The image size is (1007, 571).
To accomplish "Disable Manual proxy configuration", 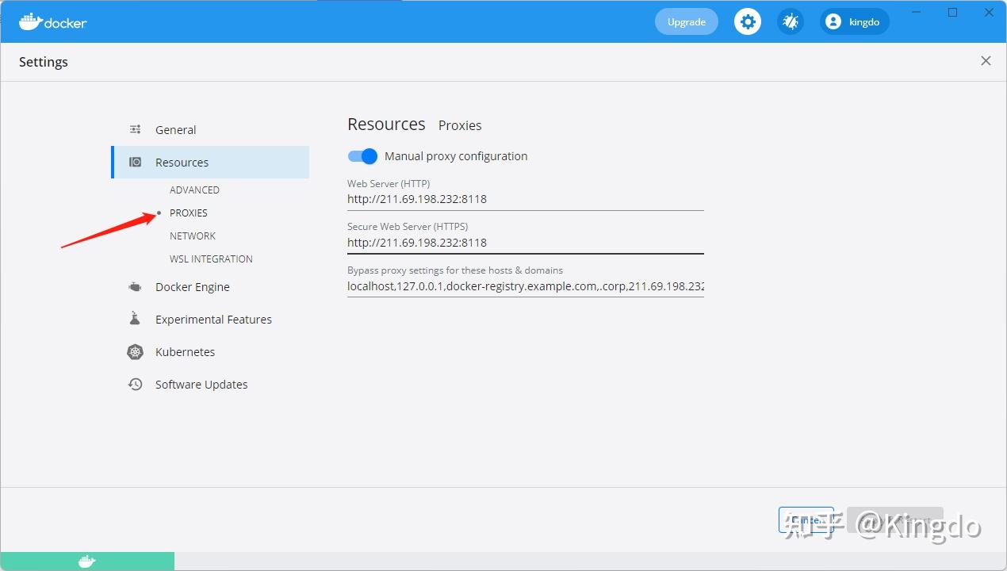I will point(362,156).
